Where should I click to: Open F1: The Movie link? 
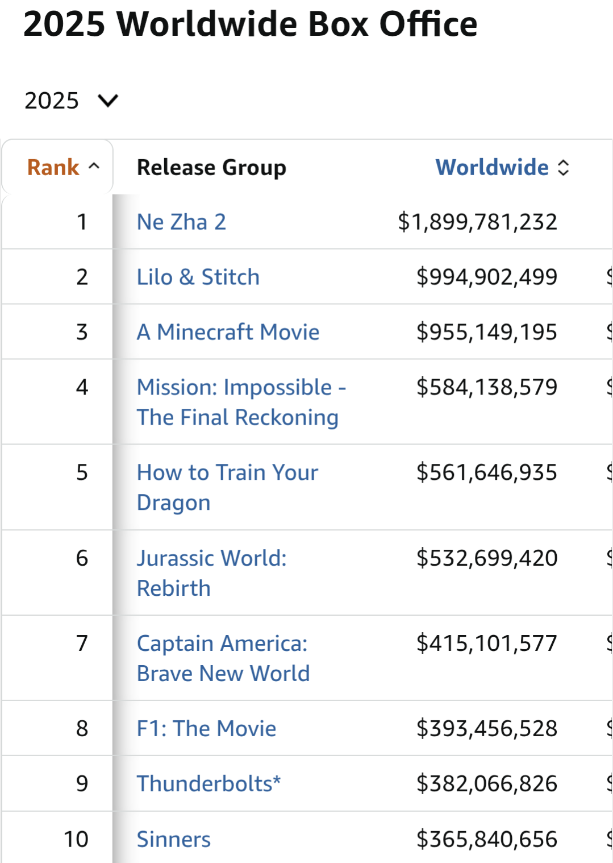tap(206, 728)
